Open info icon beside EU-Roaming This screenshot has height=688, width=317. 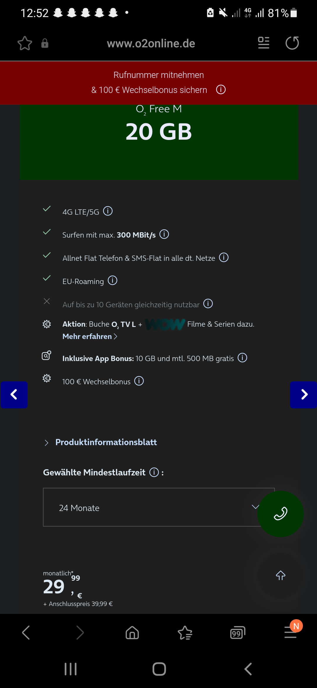coord(112,280)
